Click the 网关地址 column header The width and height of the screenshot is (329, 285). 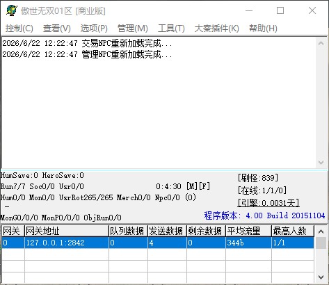(67, 231)
